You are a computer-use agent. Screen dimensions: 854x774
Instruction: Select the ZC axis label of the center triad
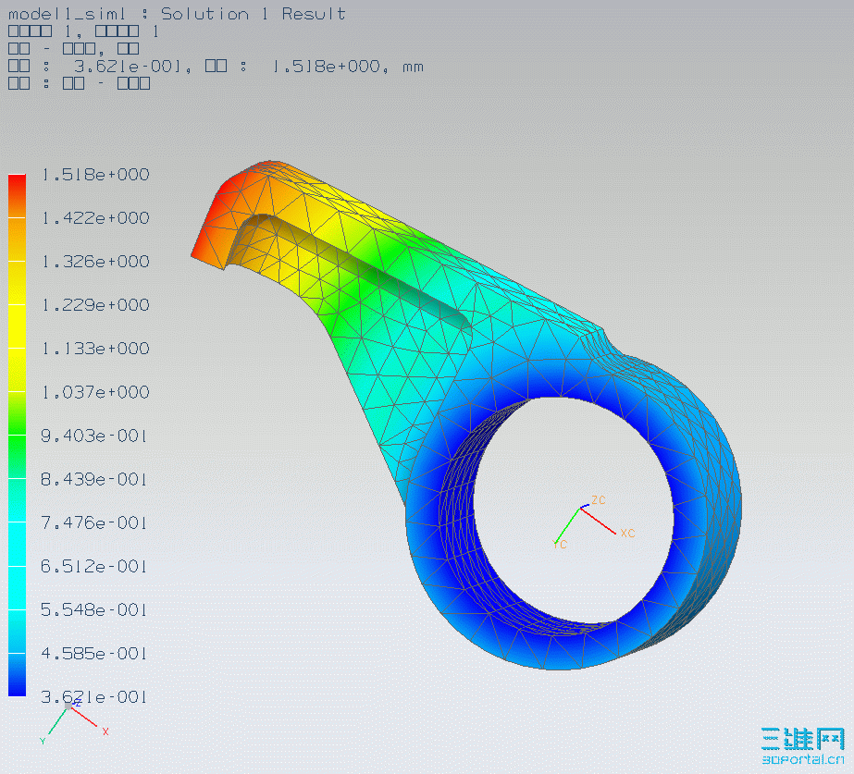[597, 501]
